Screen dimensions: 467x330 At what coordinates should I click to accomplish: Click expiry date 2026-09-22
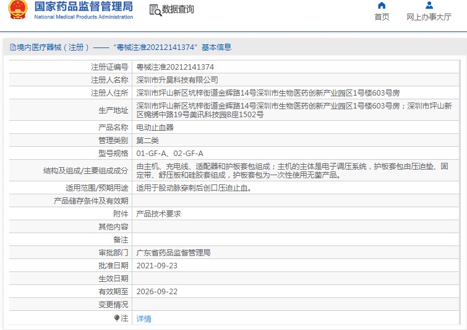[157, 292]
